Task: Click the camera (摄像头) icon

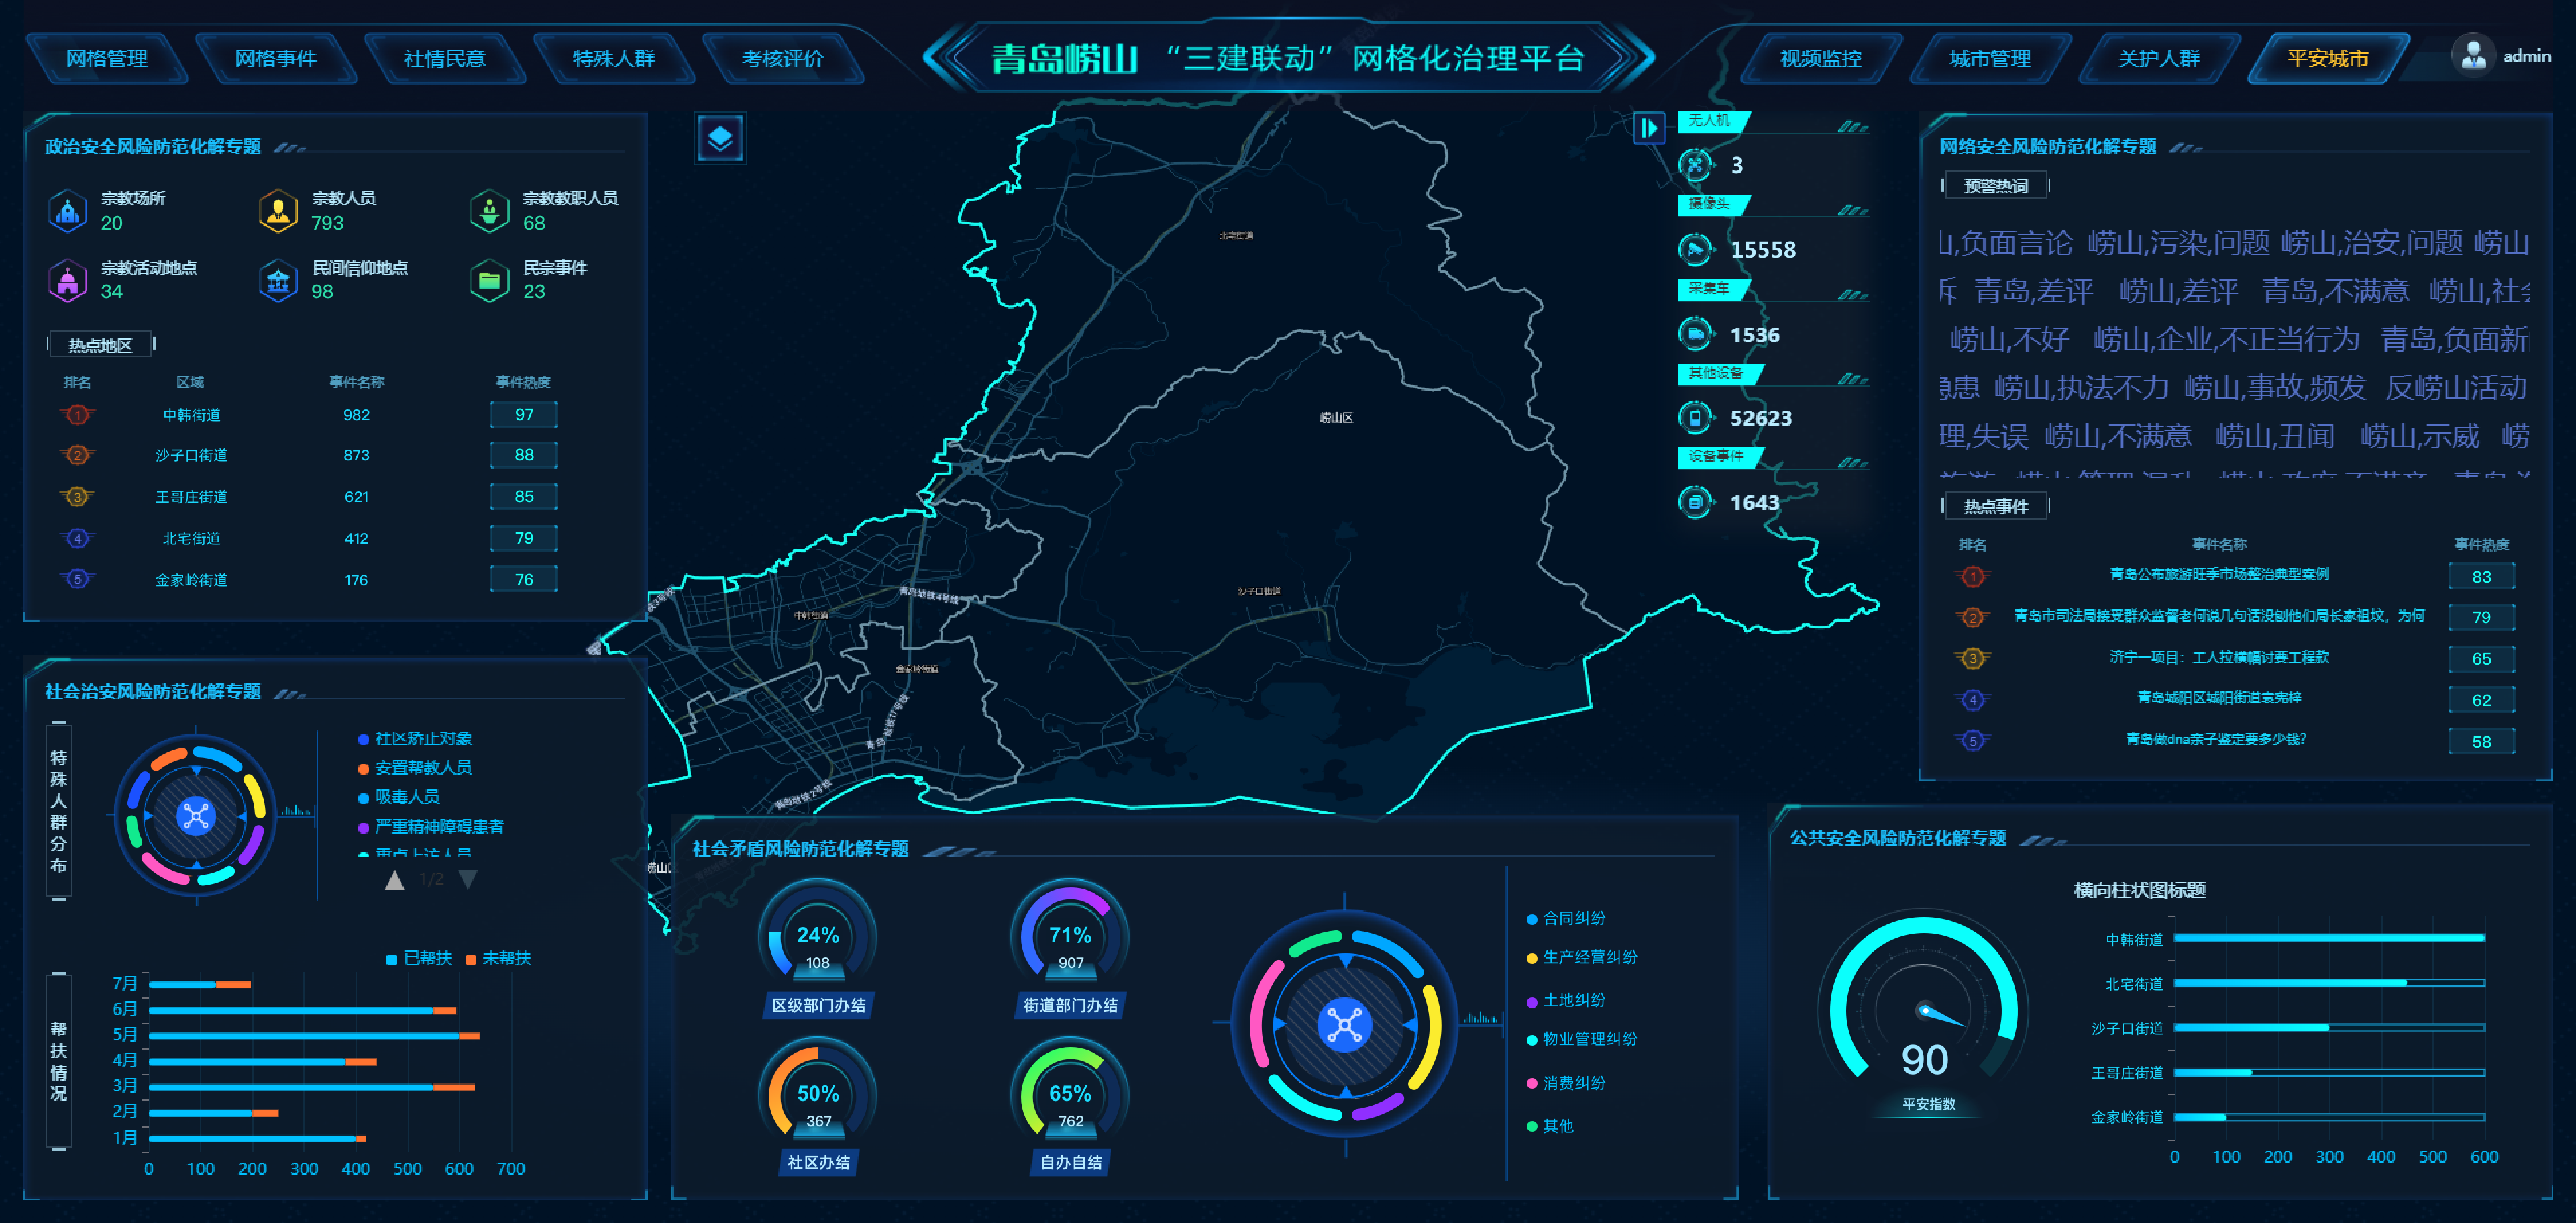Action: point(1695,249)
